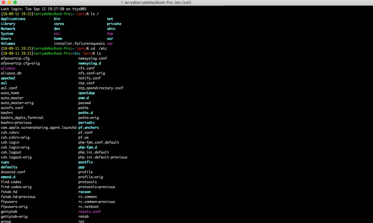Select the apache2 directory name
Viewport: 373px width, 223px height.
[8, 78]
